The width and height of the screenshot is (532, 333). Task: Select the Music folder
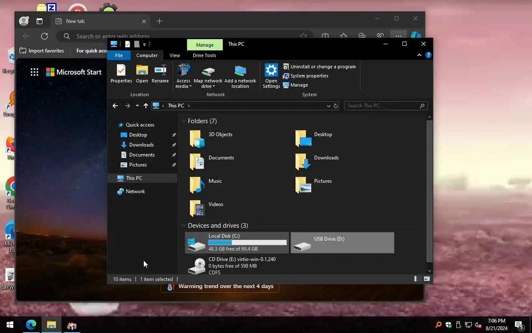point(237,185)
